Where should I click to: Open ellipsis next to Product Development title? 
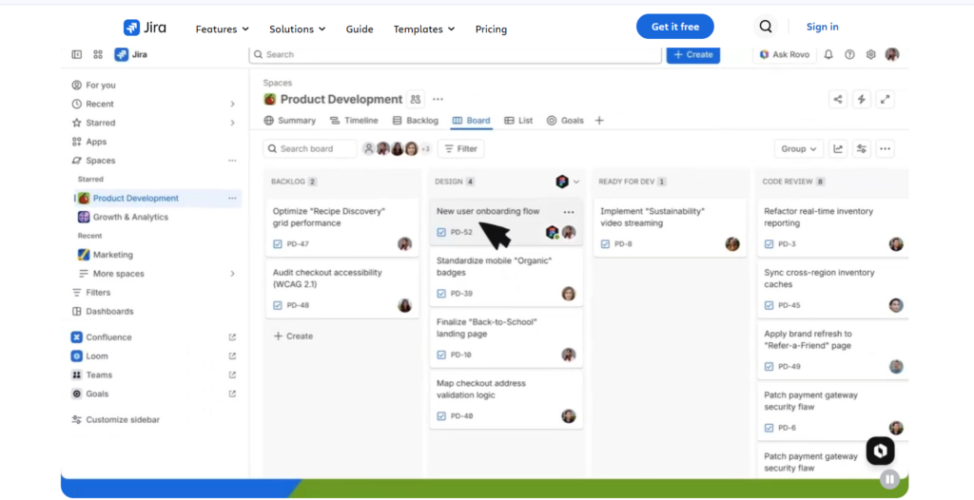click(x=438, y=100)
